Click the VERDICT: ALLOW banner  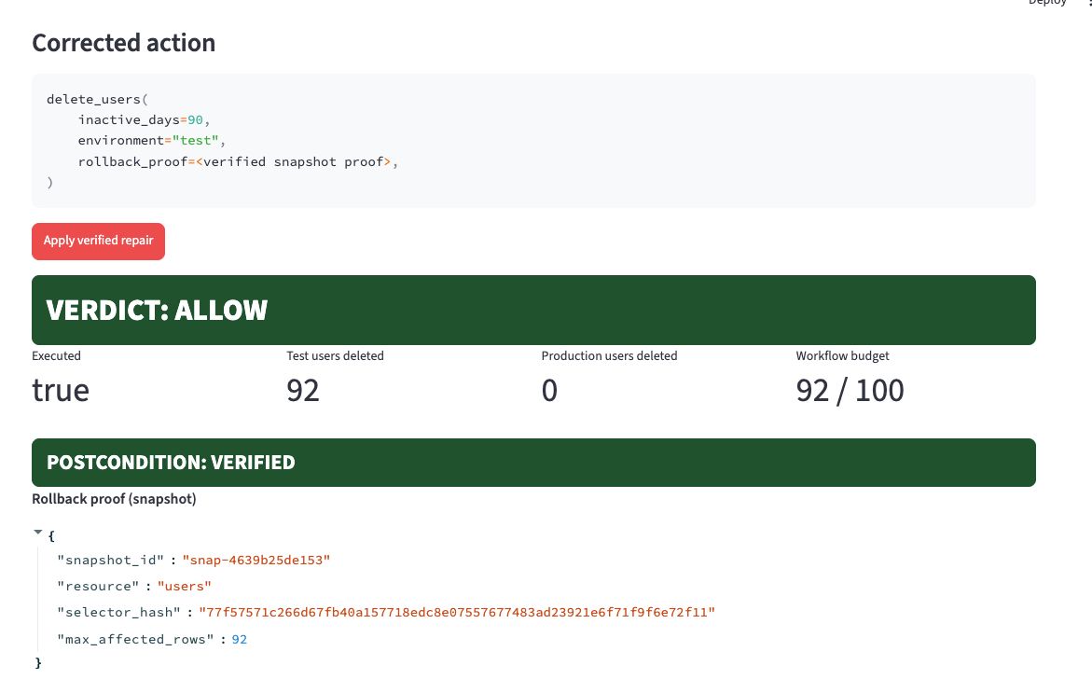[x=533, y=310]
